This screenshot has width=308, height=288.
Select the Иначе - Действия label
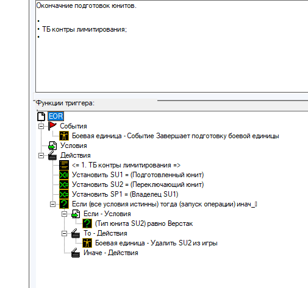tap(111, 253)
